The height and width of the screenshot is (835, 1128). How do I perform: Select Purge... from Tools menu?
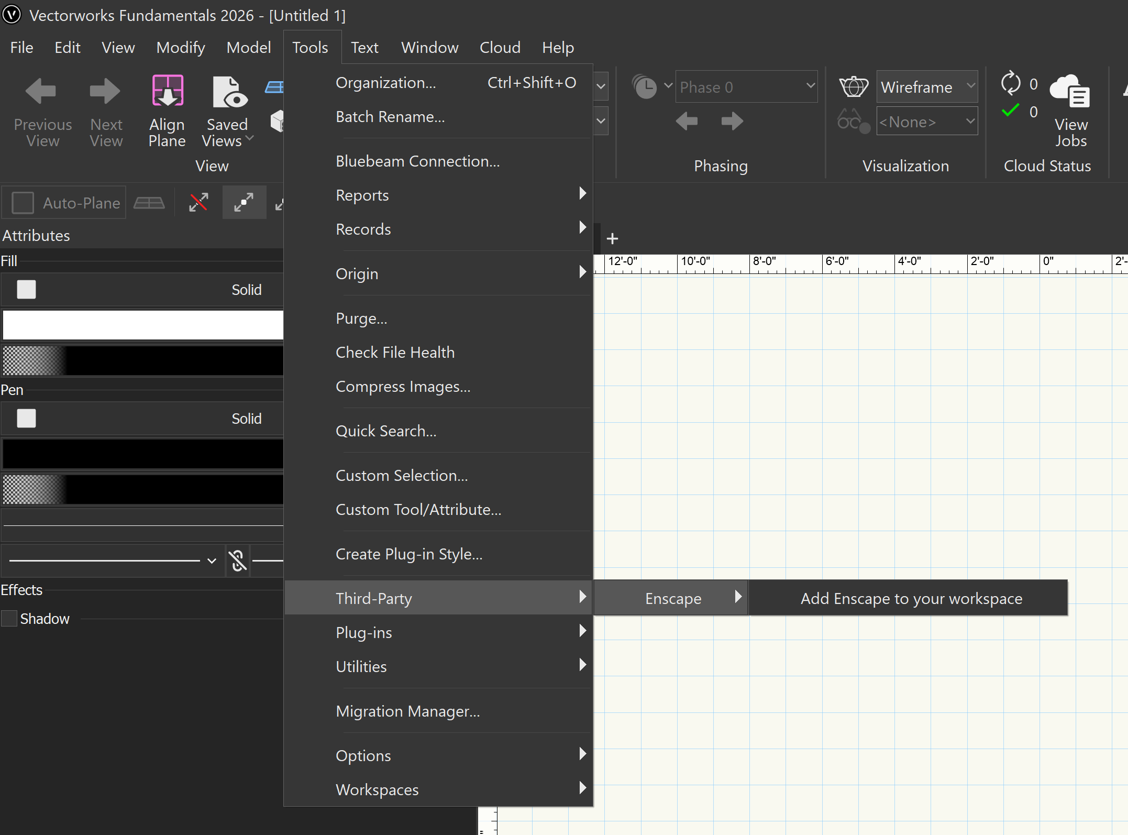point(438,318)
